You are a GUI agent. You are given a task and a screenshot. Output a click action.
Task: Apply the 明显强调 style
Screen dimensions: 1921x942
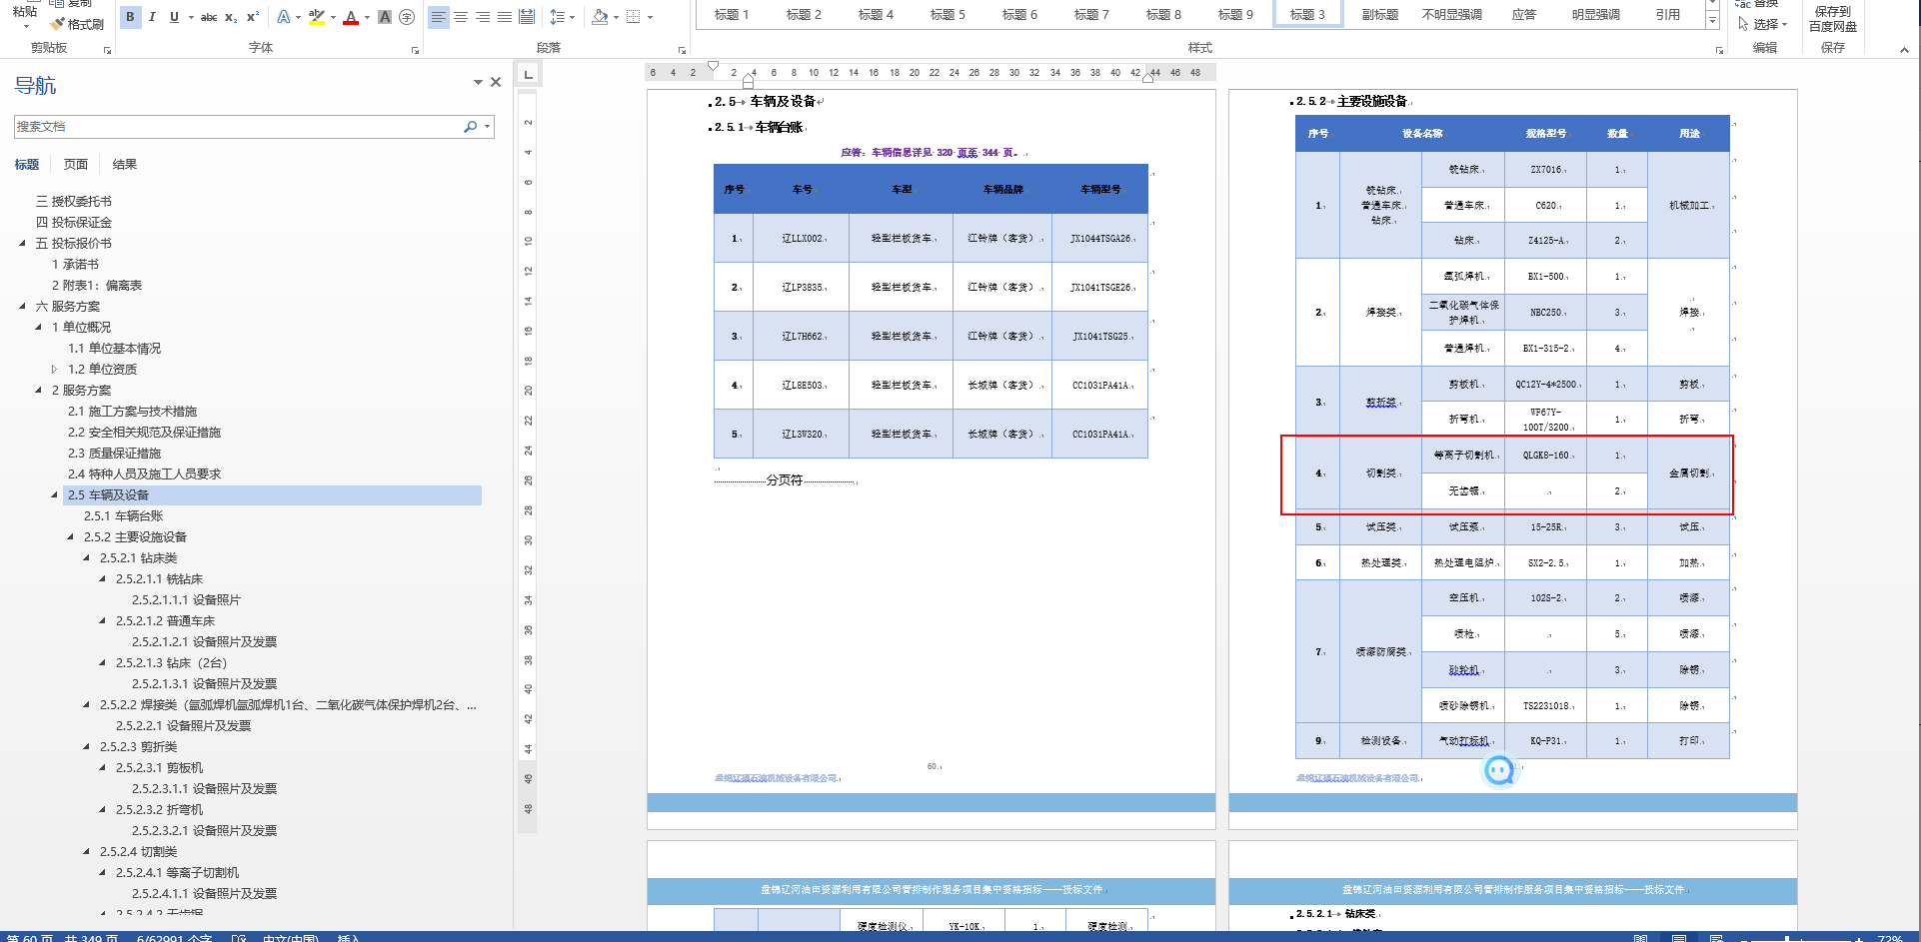(x=1595, y=14)
